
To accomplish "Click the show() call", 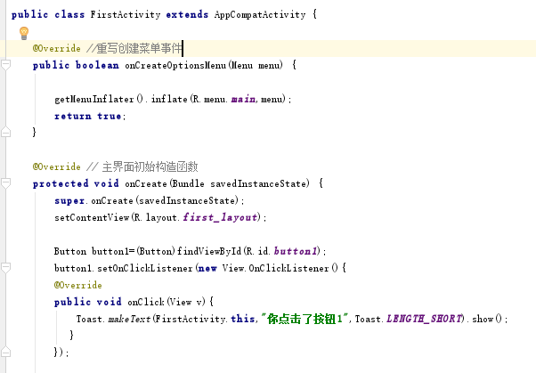I will (x=487, y=319).
